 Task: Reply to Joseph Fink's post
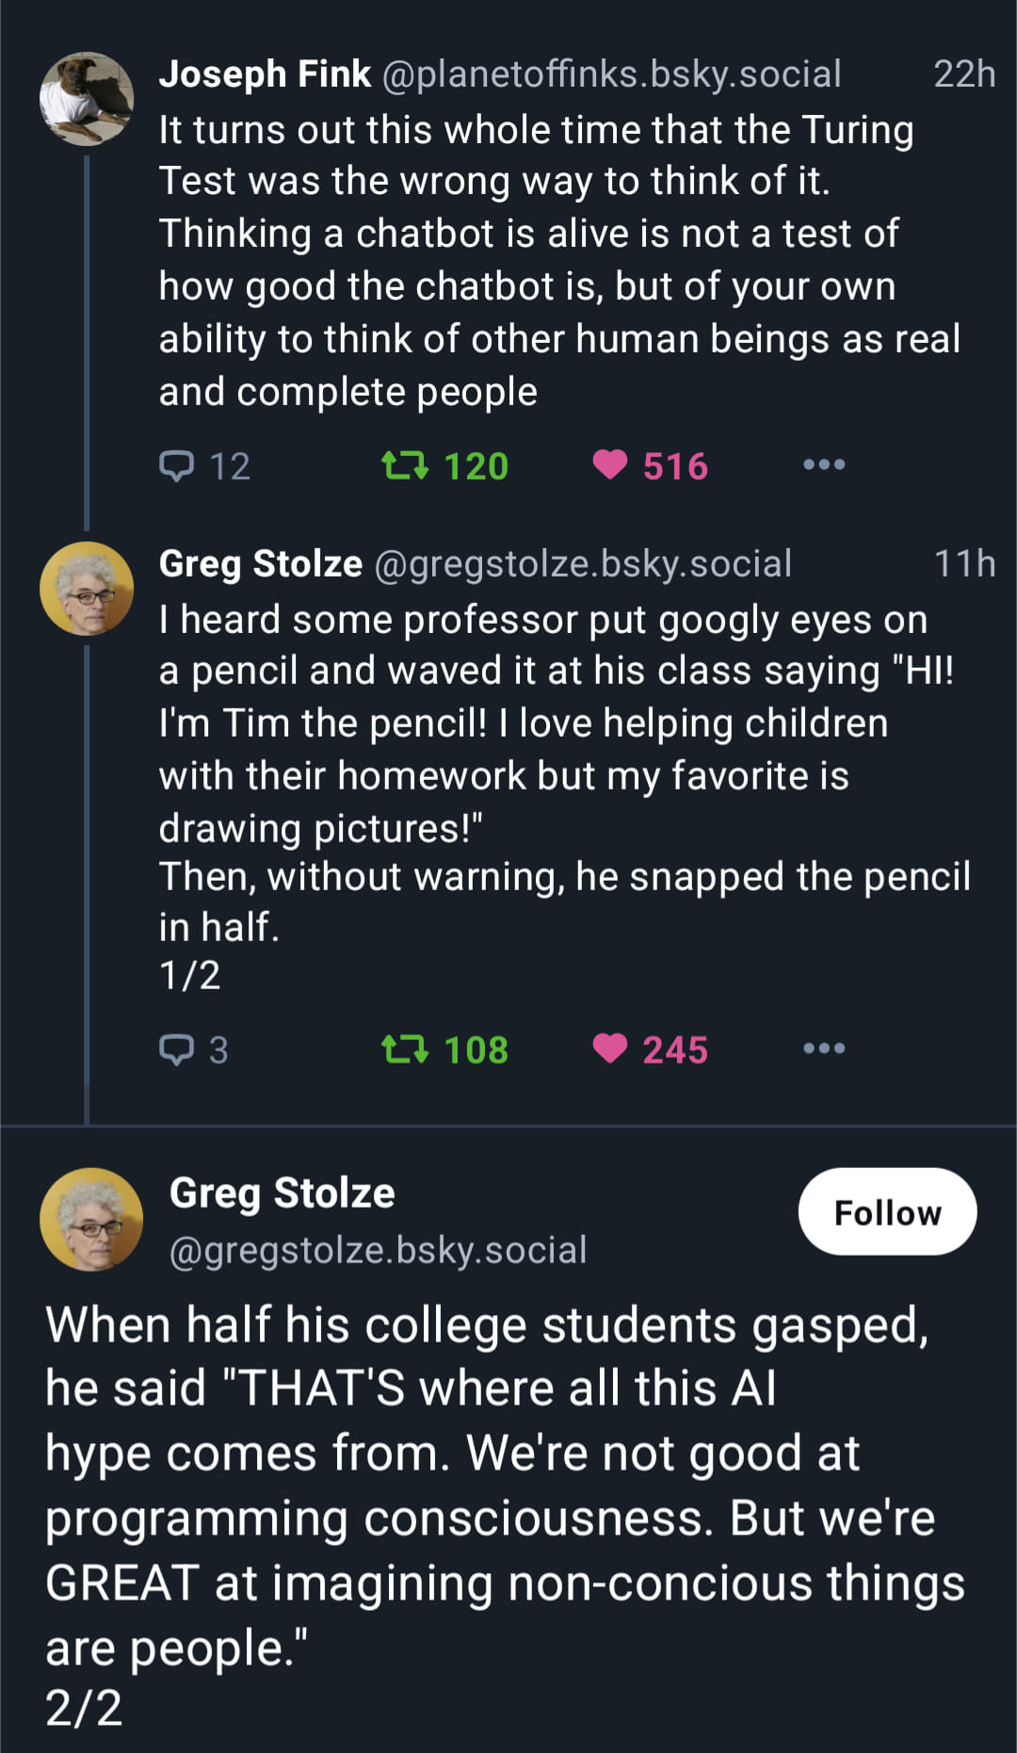point(177,465)
